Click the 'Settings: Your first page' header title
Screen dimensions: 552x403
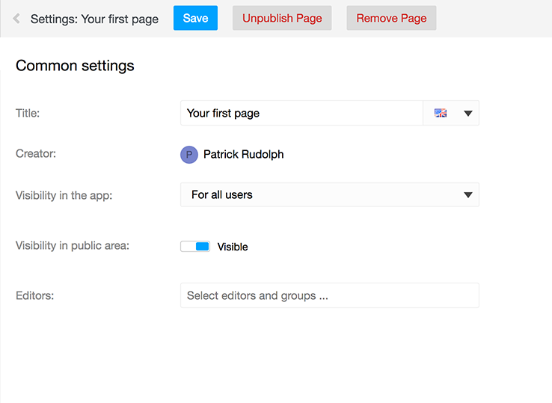[94, 19]
